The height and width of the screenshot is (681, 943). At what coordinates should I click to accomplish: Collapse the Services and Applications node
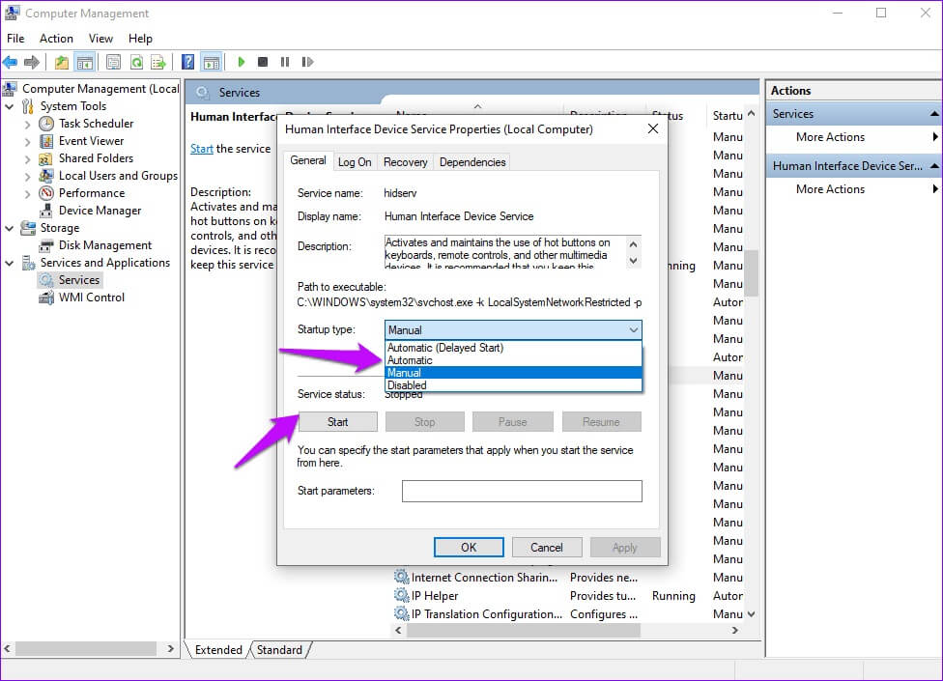10,264
